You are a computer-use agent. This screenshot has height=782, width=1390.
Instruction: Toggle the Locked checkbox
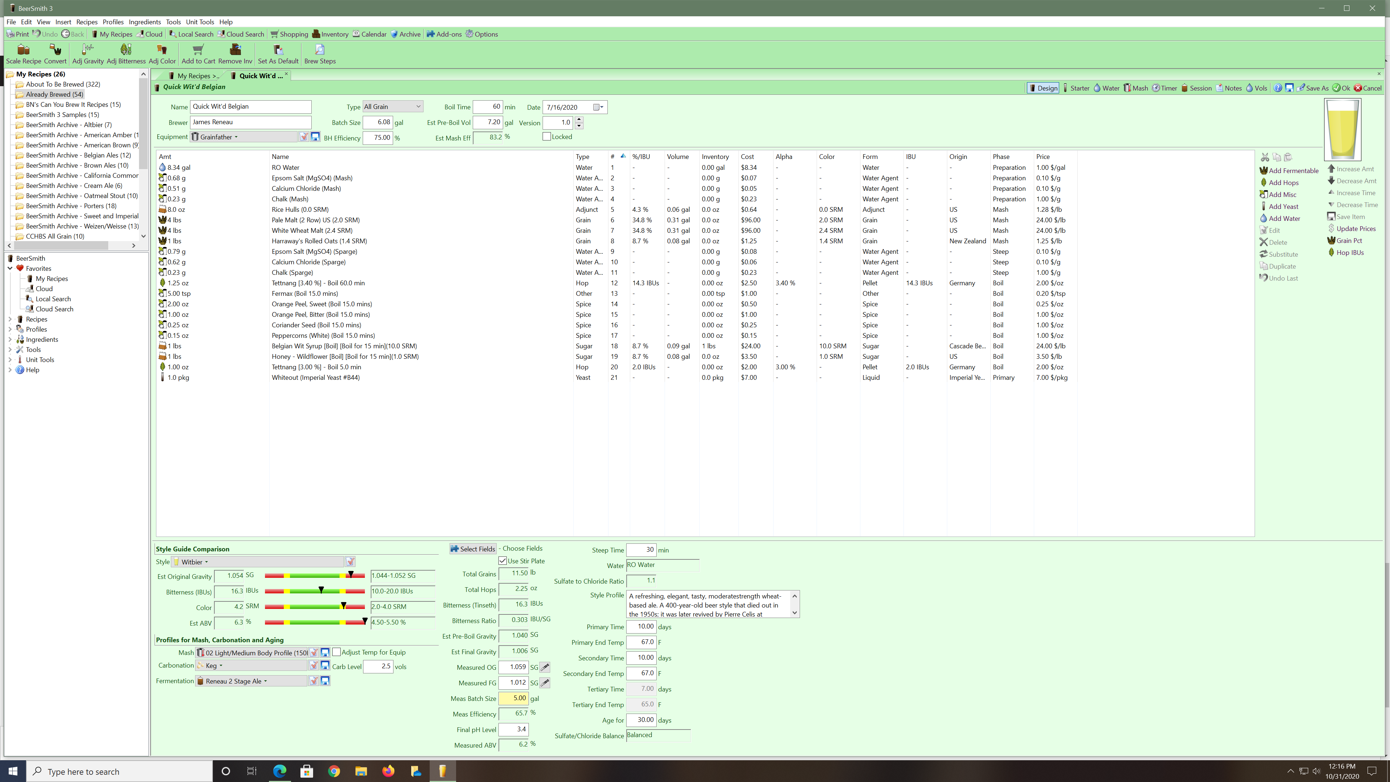pos(547,136)
